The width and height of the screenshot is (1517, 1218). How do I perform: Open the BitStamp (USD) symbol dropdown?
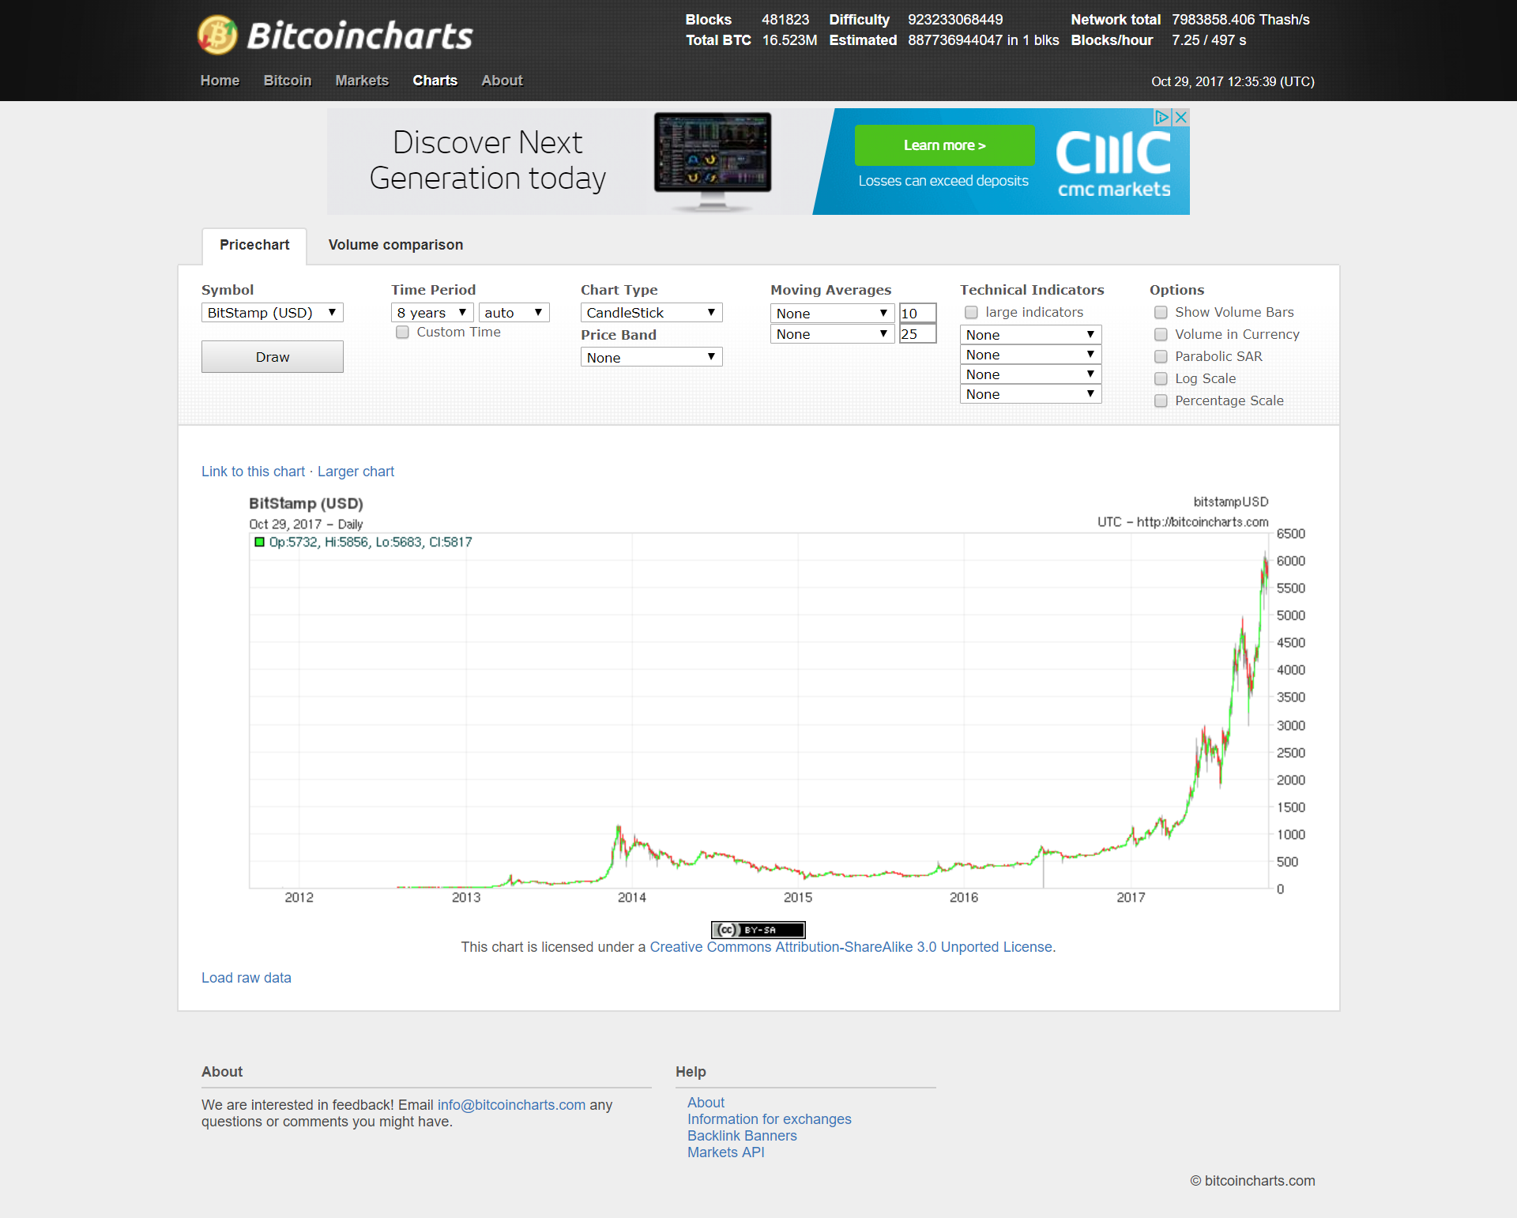272,313
